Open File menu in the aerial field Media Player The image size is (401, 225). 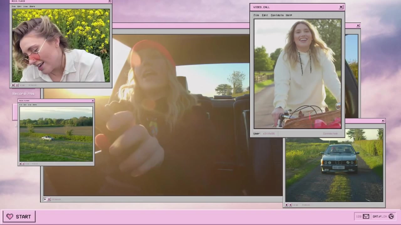(x=21, y=105)
